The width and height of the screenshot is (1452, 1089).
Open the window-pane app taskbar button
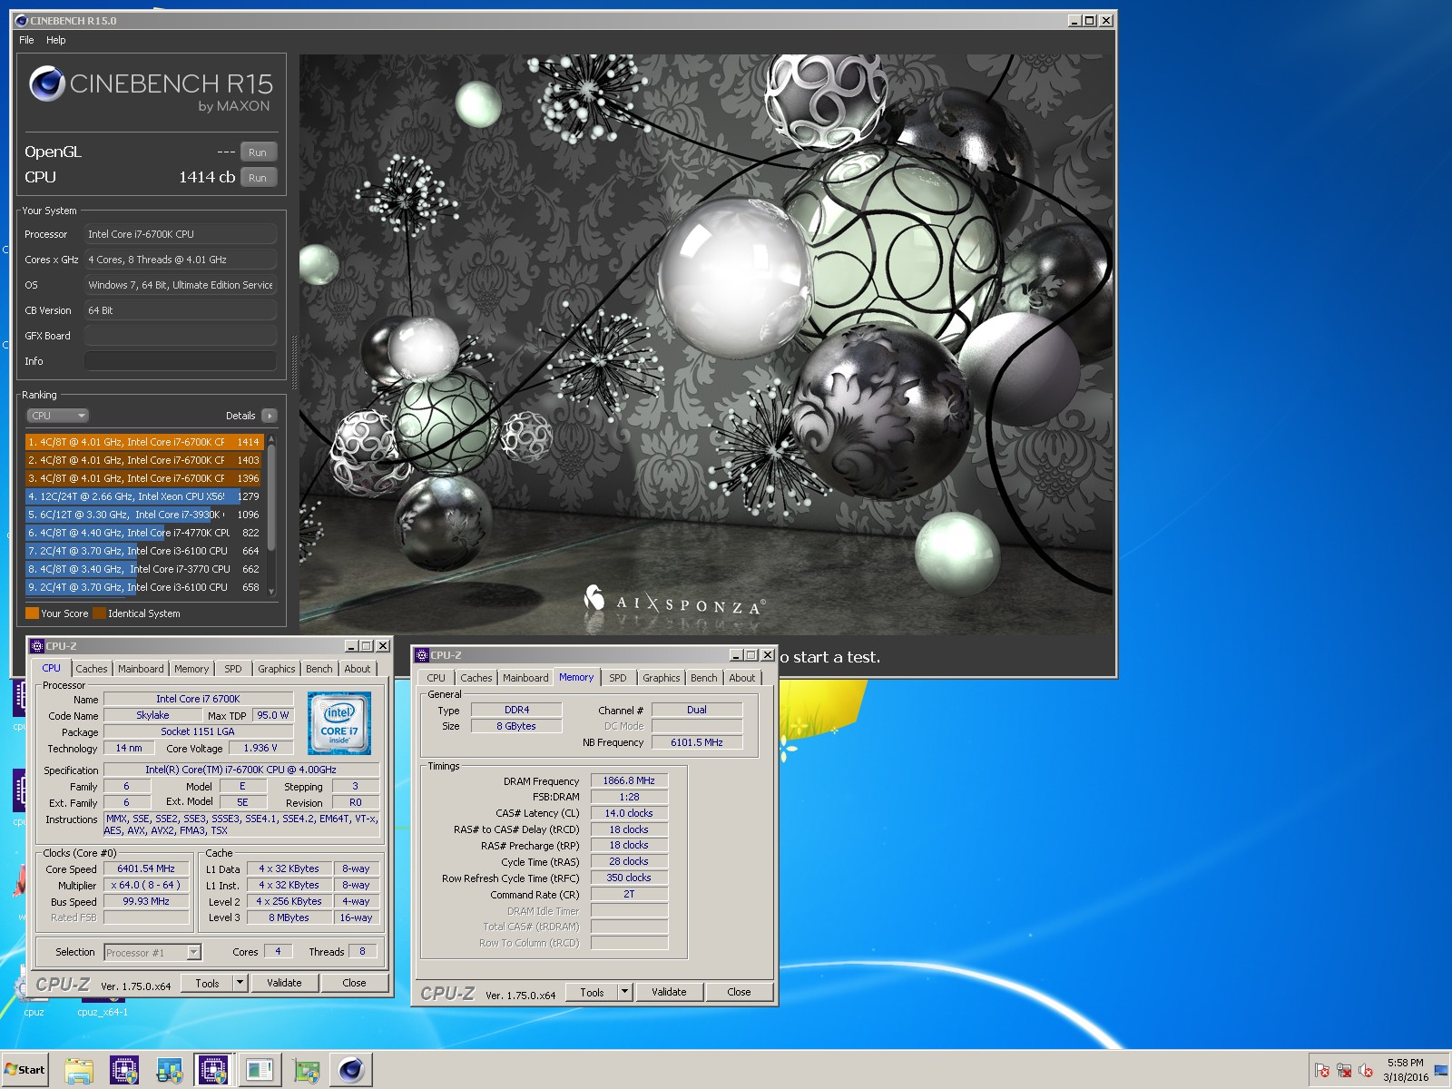260,1070
